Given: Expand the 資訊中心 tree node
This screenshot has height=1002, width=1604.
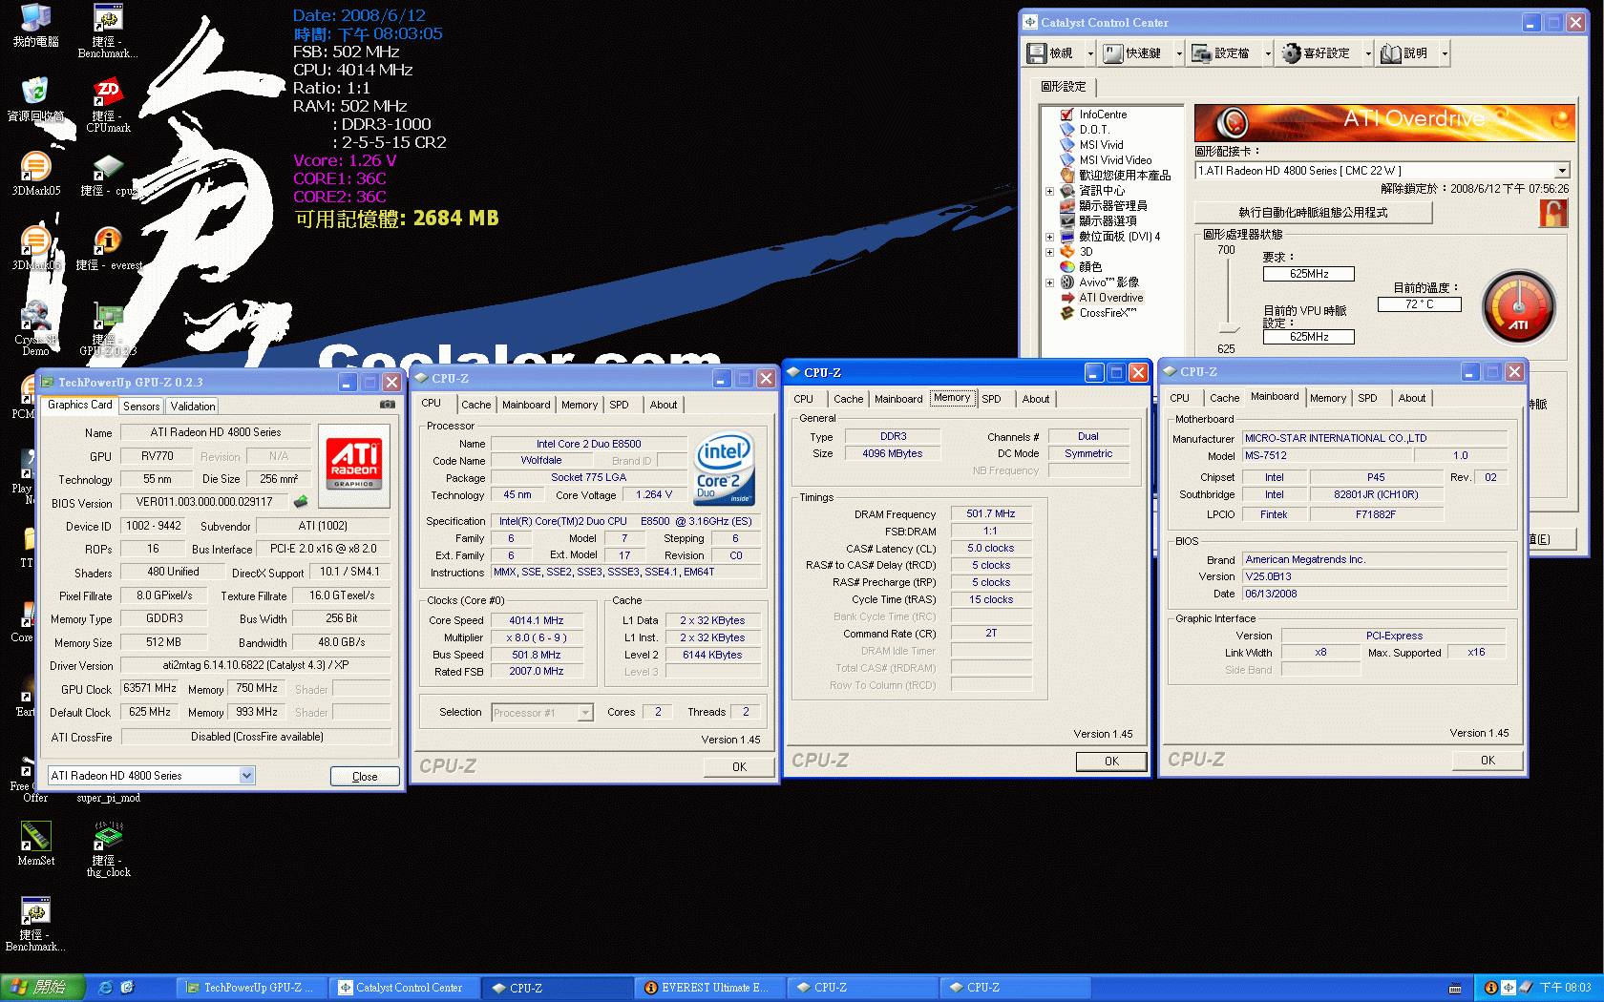Looking at the screenshot, I should coord(1049,191).
